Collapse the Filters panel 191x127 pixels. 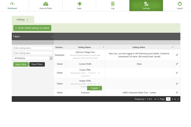coord(52,37)
